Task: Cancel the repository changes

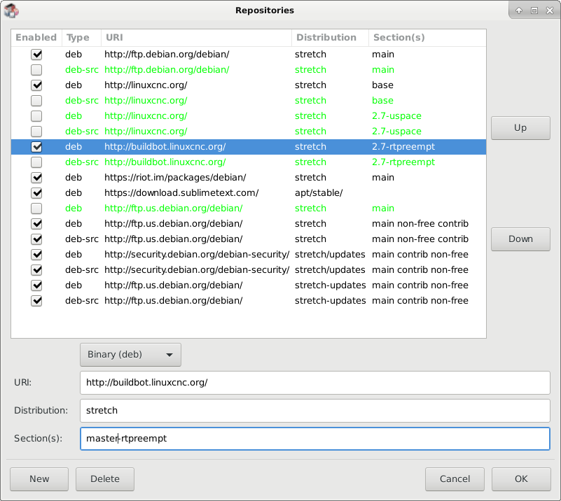Action: coord(455,479)
